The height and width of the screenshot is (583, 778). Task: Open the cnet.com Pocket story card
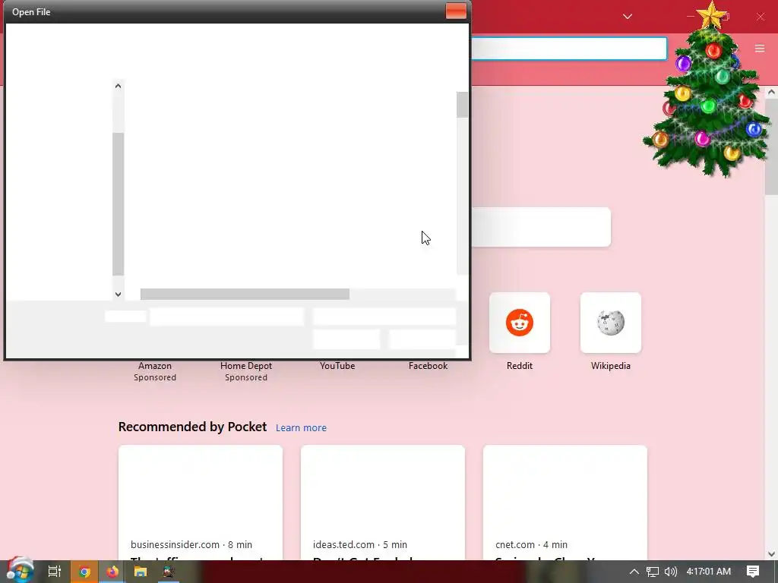(565, 503)
